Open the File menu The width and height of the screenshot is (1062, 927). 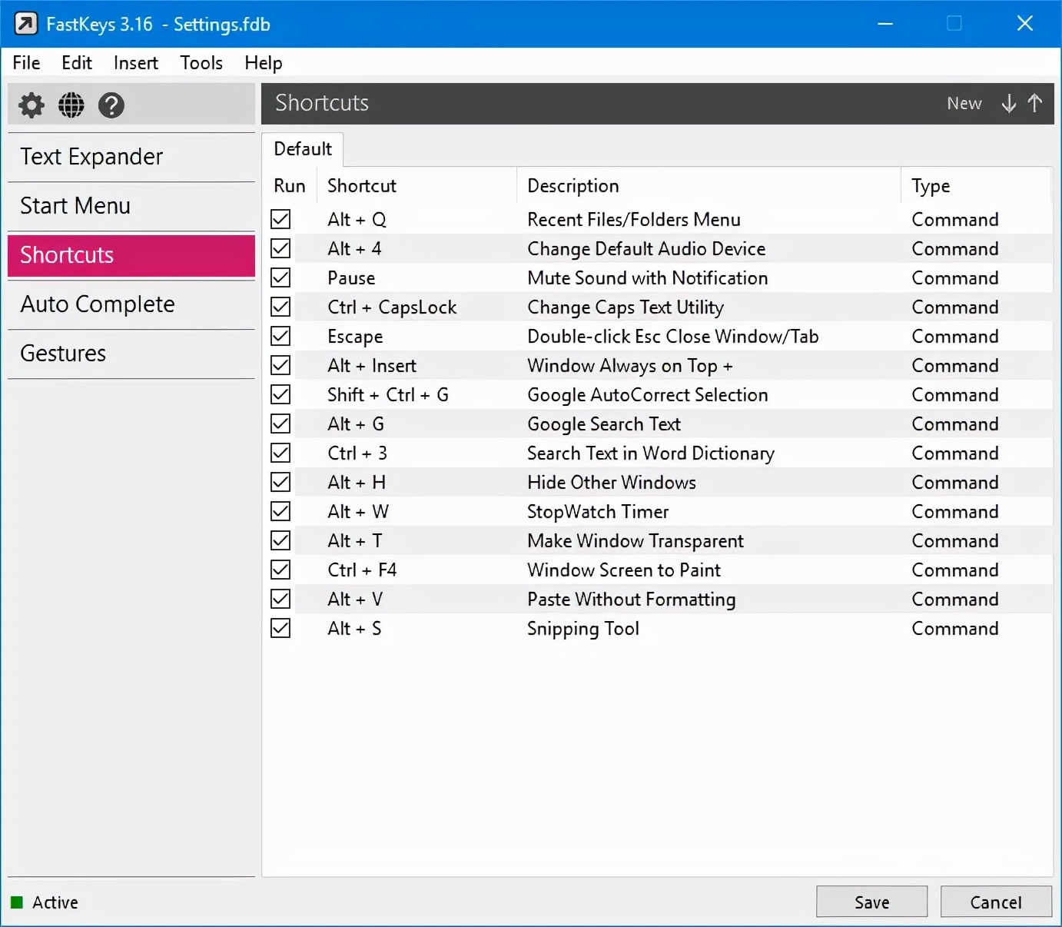tap(26, 63)
